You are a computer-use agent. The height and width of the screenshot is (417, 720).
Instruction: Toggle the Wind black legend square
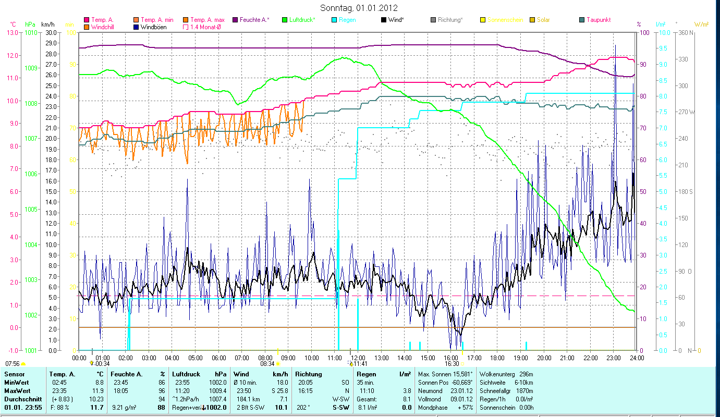point(384,20)
